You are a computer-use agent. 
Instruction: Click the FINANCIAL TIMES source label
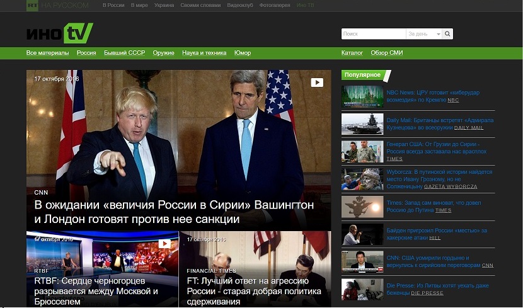point(212,271)
